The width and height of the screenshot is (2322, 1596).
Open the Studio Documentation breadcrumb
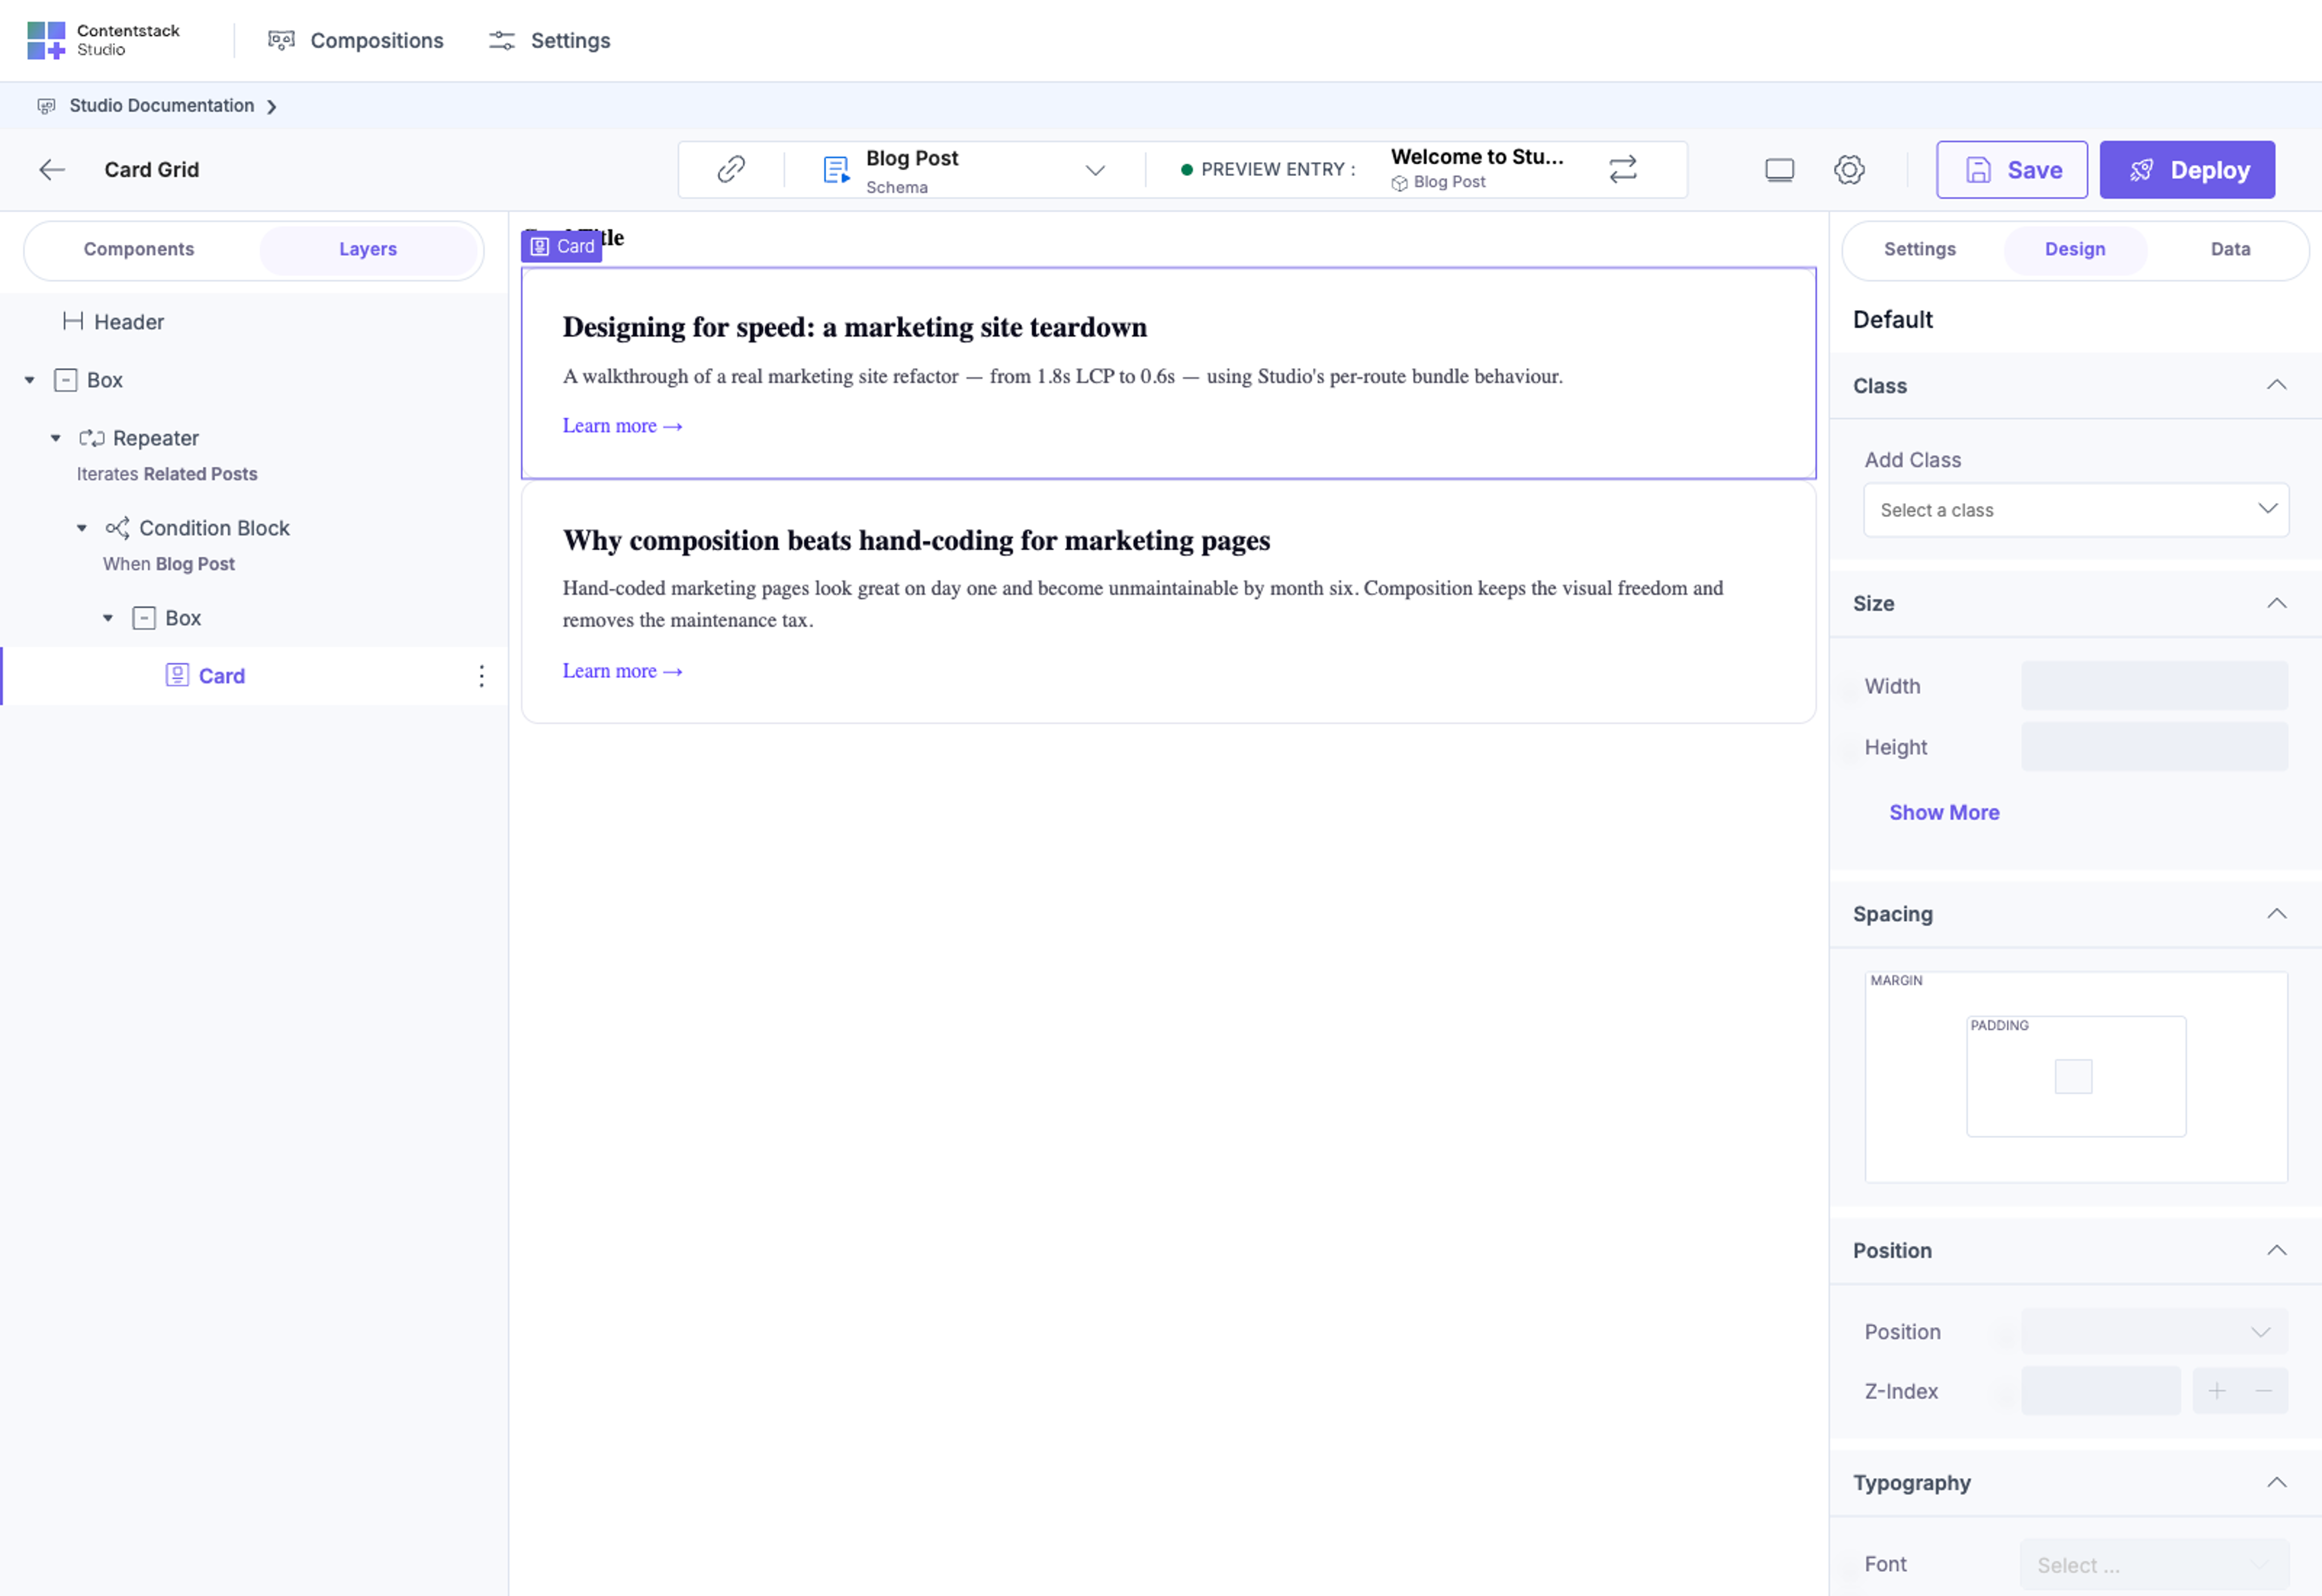coord(161,105)
